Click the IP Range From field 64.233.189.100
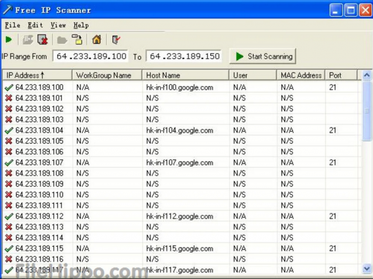The image size is (373, 279). click(90, 56)
